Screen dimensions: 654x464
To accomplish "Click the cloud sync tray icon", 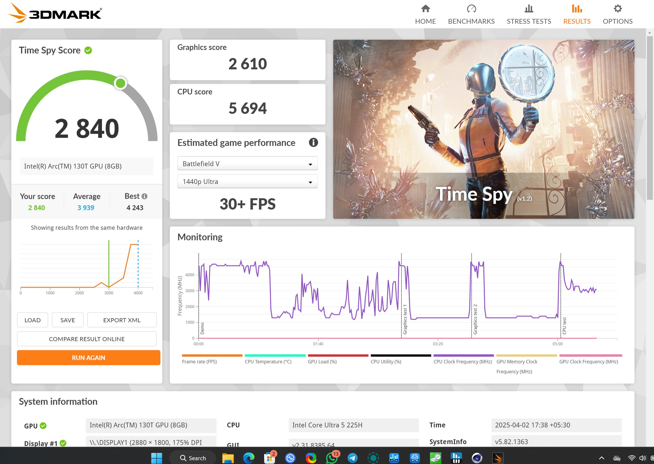I will (617, 458).
